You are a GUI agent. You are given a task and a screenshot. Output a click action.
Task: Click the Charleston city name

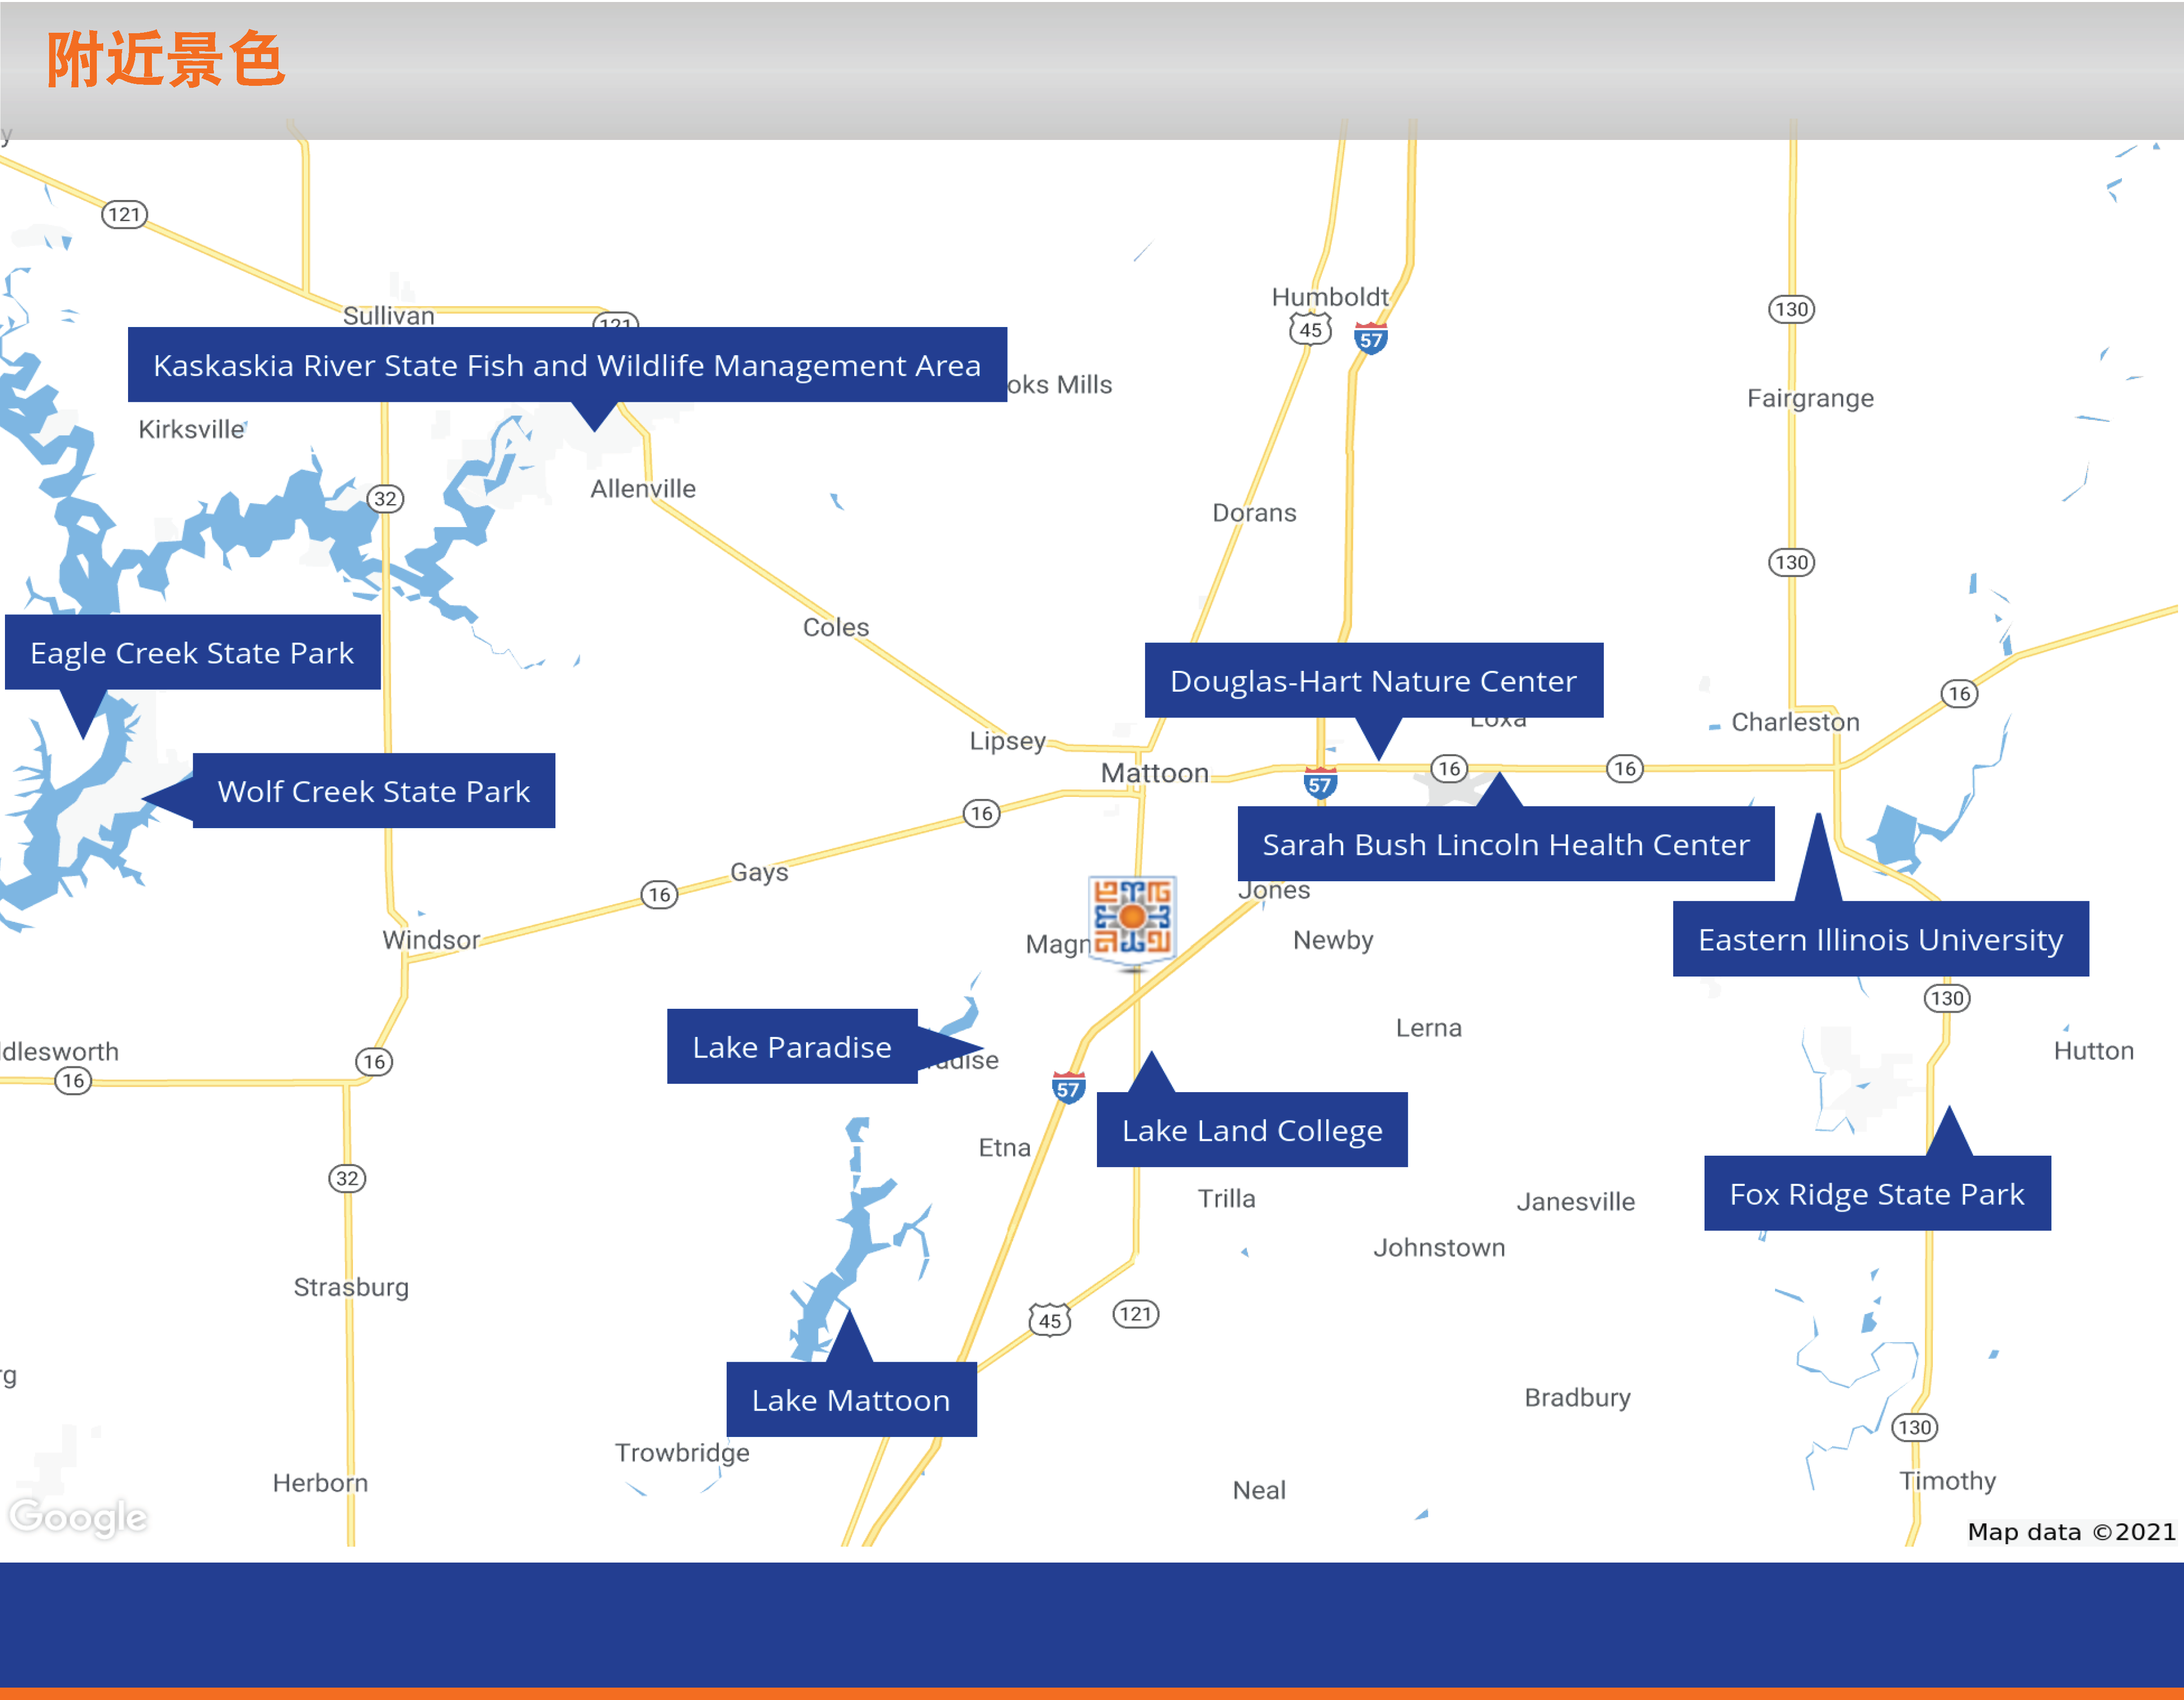[x=1795, y=721]
